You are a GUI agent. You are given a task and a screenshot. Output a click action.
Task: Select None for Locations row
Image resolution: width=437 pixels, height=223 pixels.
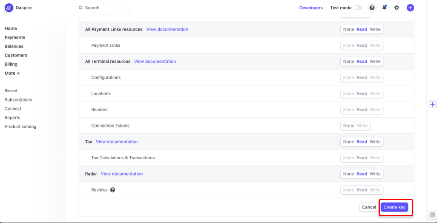pos(348,94)
